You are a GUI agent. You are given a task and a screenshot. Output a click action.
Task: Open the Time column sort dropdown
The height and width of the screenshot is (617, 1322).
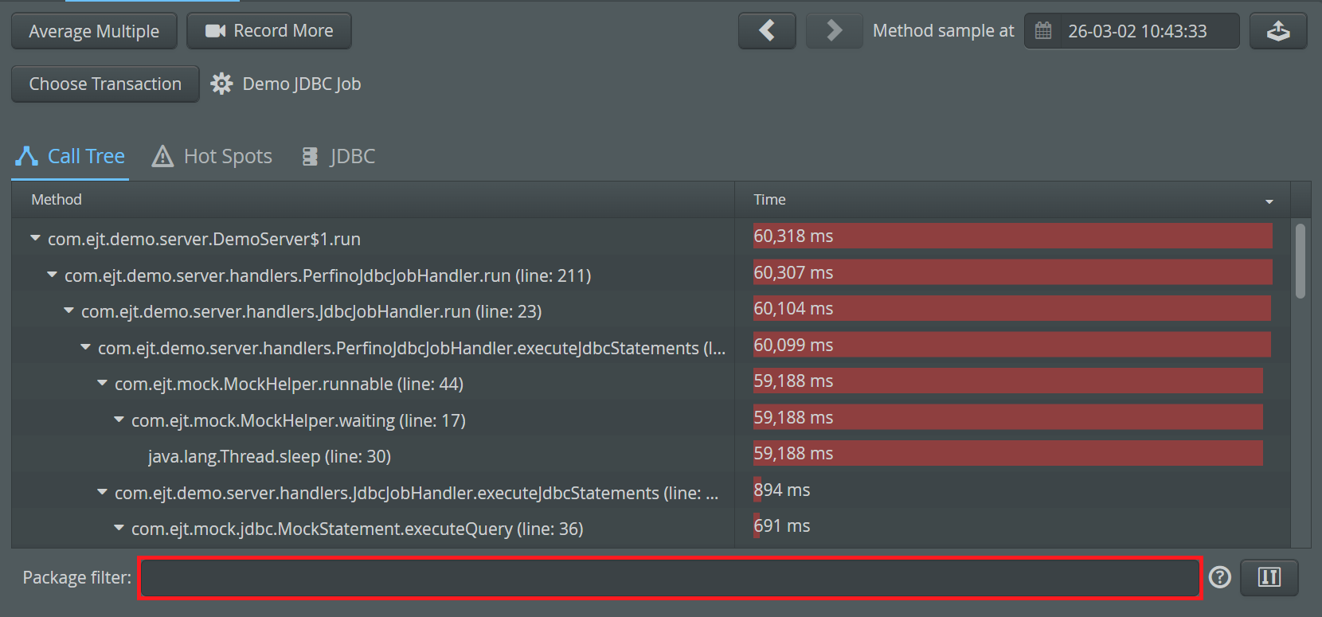pyautogui.click(x=1269, y=201)
